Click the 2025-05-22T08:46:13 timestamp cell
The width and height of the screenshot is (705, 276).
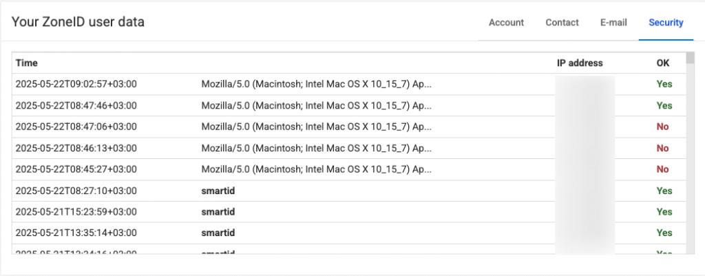76,148
